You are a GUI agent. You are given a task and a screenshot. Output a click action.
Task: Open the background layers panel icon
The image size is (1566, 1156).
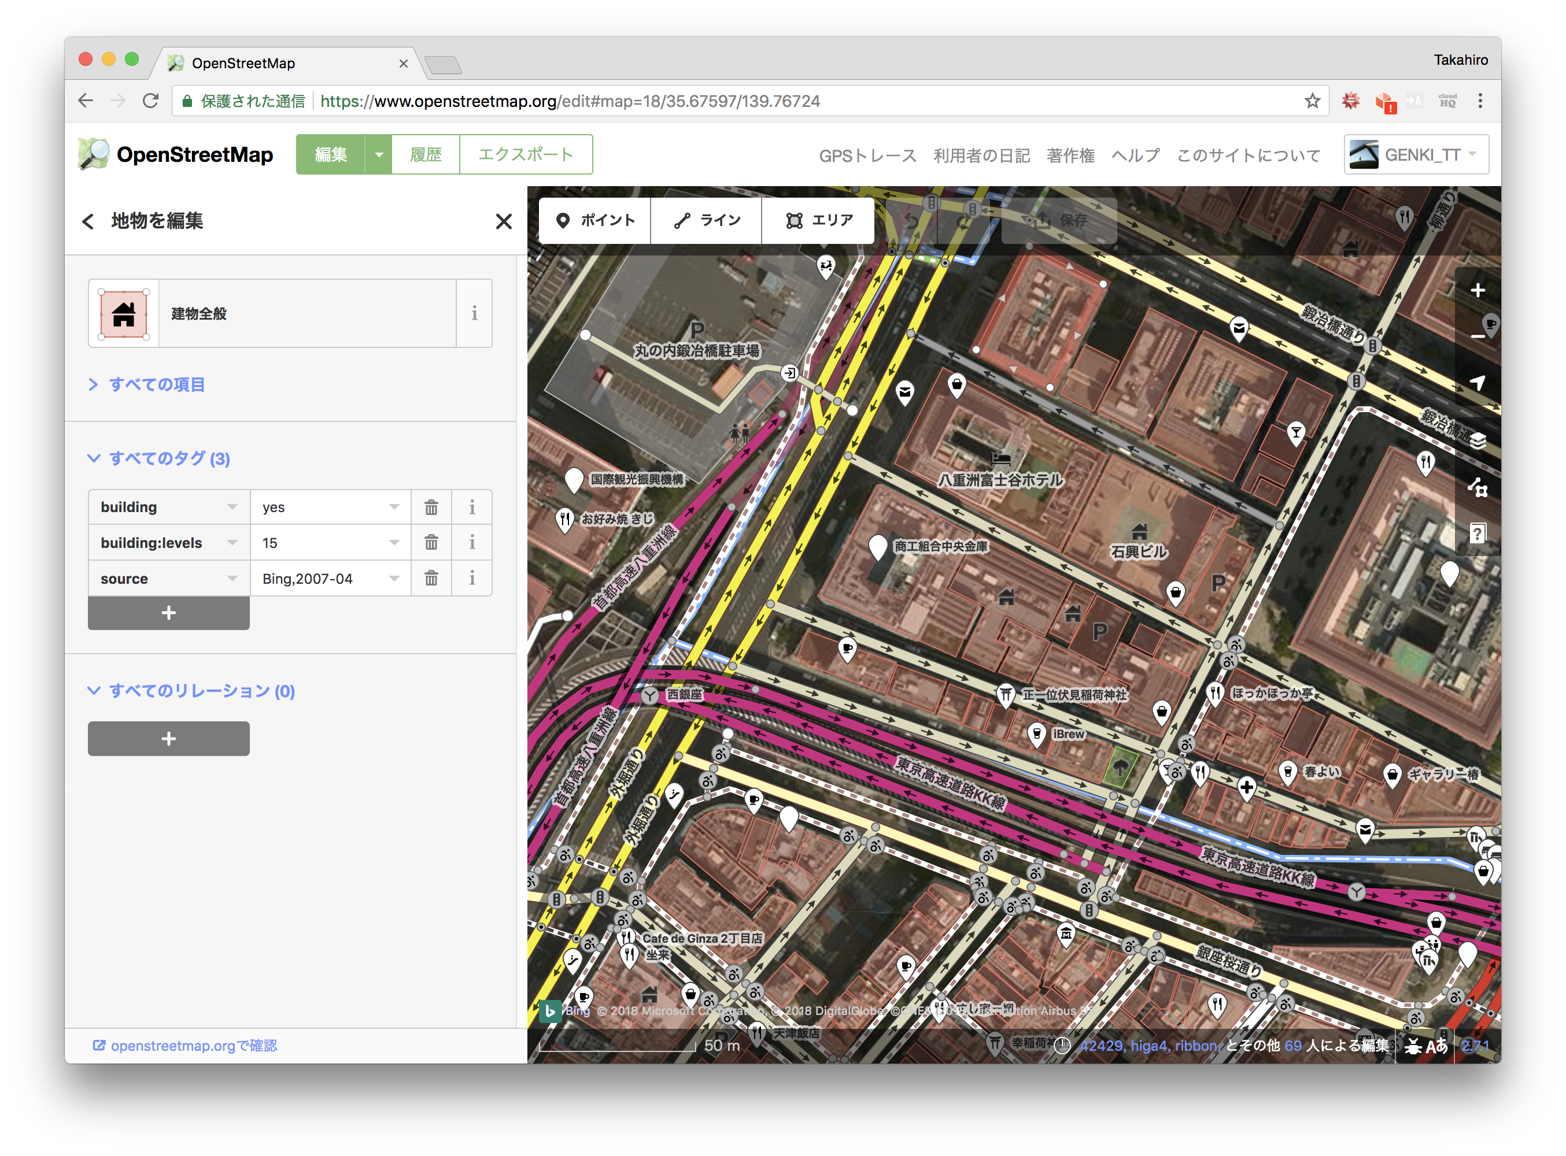tap(1478, 440)
